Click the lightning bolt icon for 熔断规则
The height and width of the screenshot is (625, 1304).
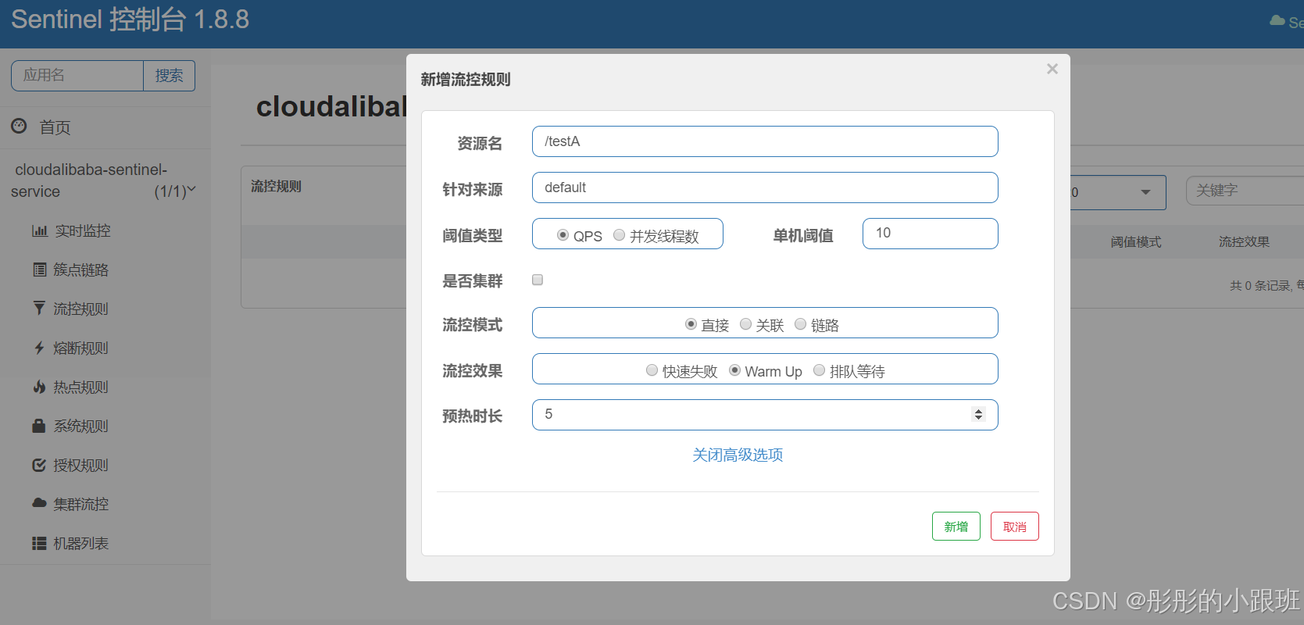tap(39, 348)
